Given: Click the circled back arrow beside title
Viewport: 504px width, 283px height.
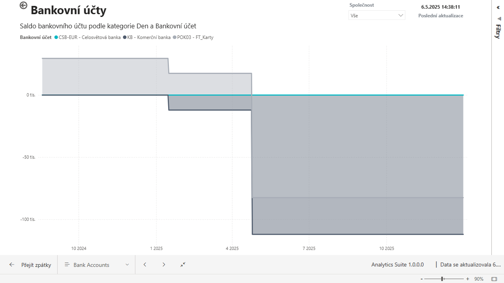Looking at the screenshot, I should click(23, 5).
